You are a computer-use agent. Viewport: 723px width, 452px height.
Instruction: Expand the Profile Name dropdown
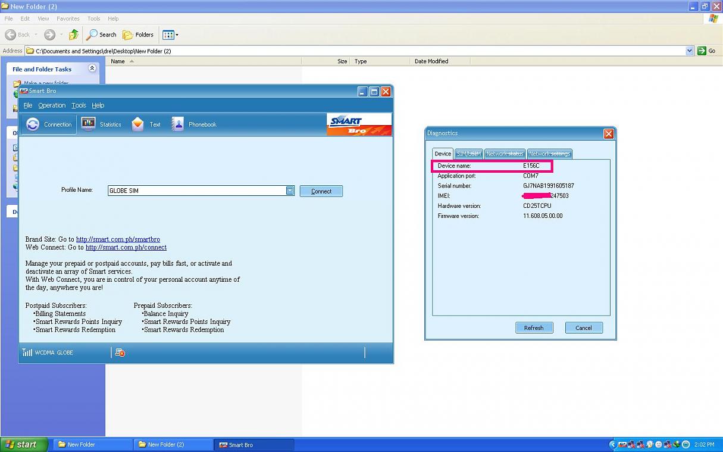[x=290, y=191]
